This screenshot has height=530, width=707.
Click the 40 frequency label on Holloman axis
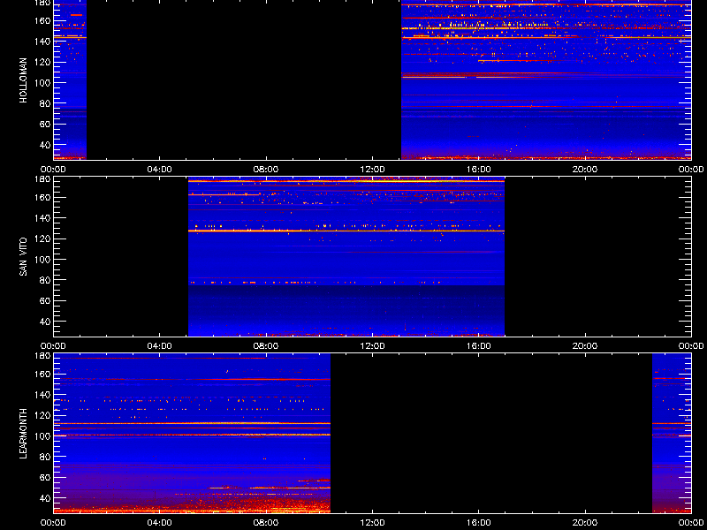pyautogui.click(x=44, y=145)
